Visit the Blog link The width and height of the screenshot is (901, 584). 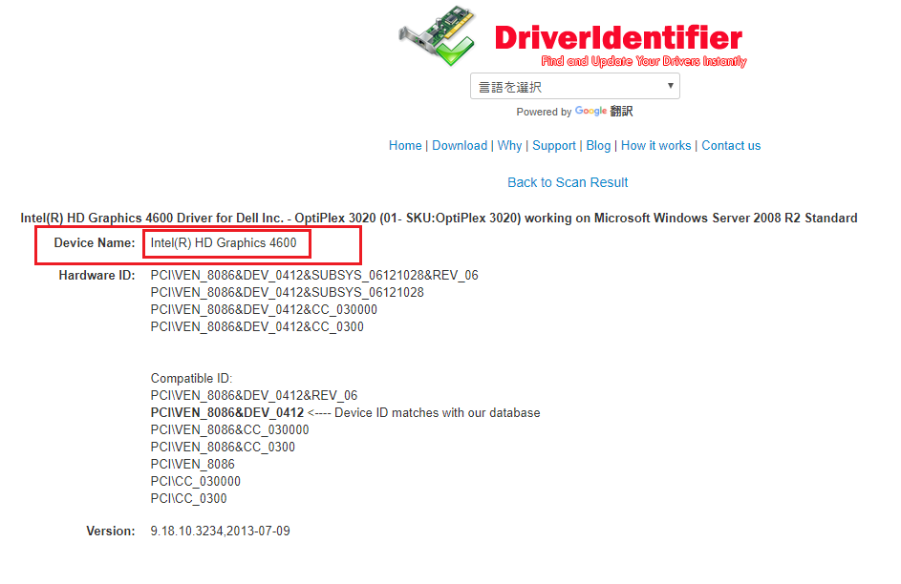(598, 146)
